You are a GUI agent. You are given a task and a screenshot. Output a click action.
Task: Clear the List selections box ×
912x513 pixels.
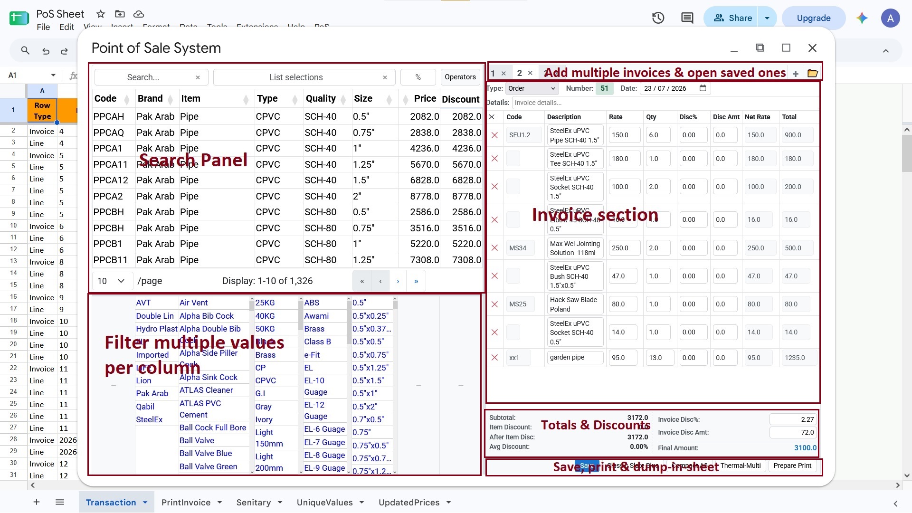[385, 77]
